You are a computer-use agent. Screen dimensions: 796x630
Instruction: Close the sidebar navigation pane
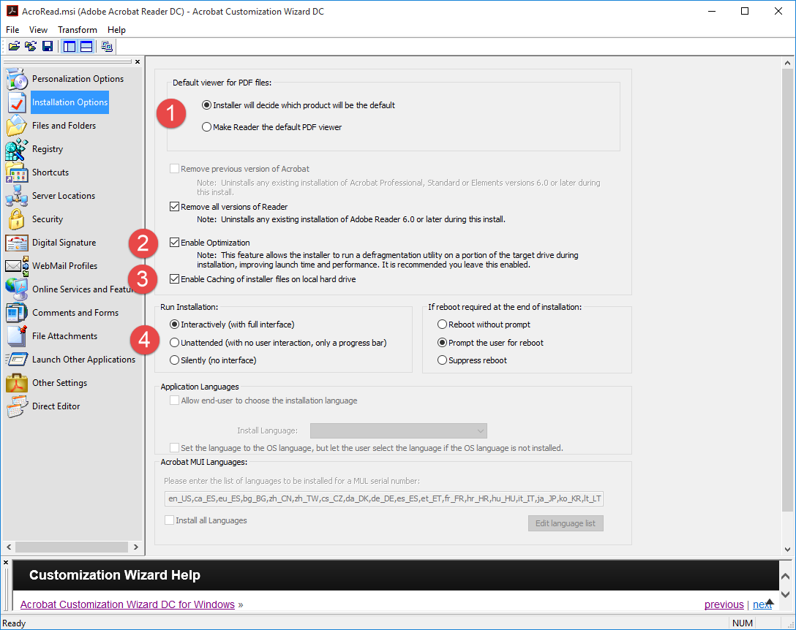point(138,62)
